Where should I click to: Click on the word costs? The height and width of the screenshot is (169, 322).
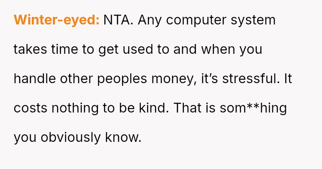30,108
